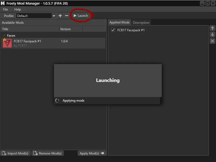Click the Frosty Mod Manager logo icon

tap(3, 3)
